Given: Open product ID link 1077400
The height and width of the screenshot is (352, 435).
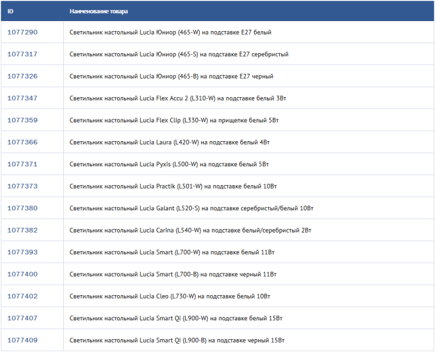Looking at the screenshot, I should (x=22, y=274).
